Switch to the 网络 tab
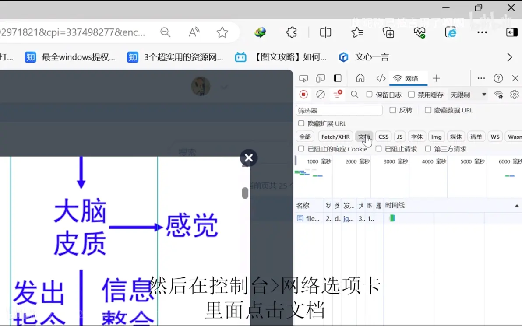 point(408,78)
